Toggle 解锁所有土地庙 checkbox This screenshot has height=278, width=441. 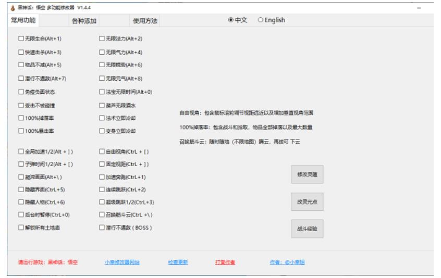(x=21, y=228)
